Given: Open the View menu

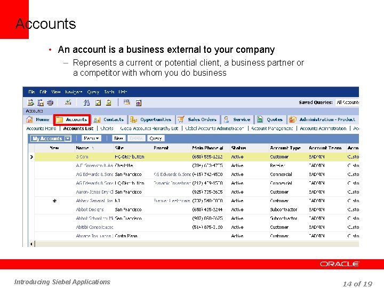Looking at the screenshot, I should coord(56,92).
